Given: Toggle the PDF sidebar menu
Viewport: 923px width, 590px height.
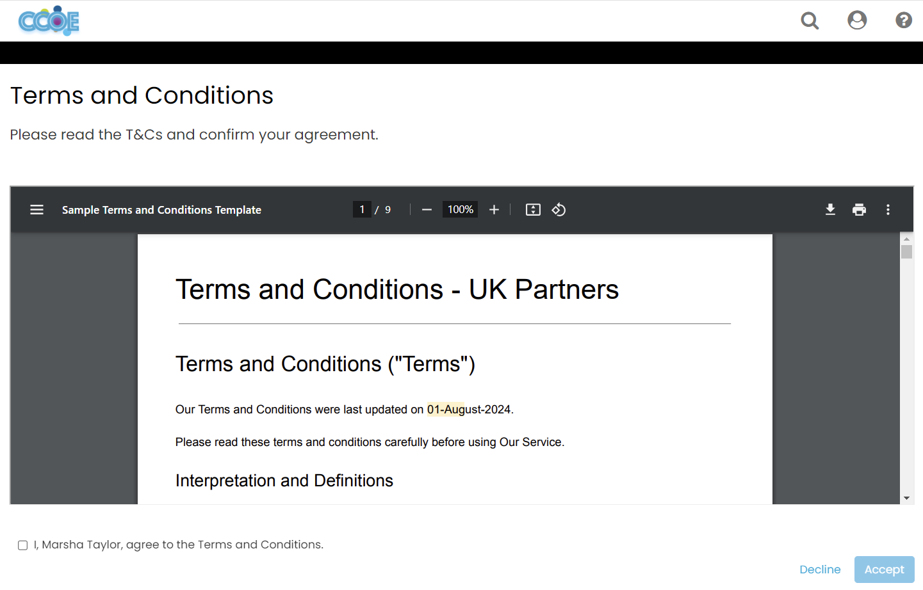Looking at the screenshot, I should [x=37, y=210].
